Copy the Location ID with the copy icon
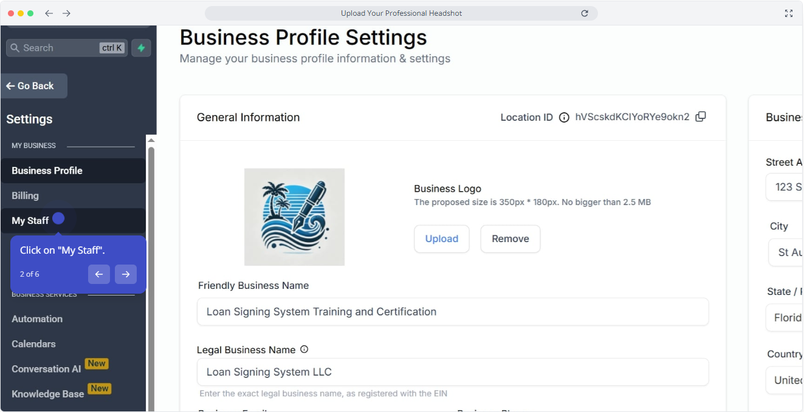This screenshot has height=412, width=804. click(701, 117)
